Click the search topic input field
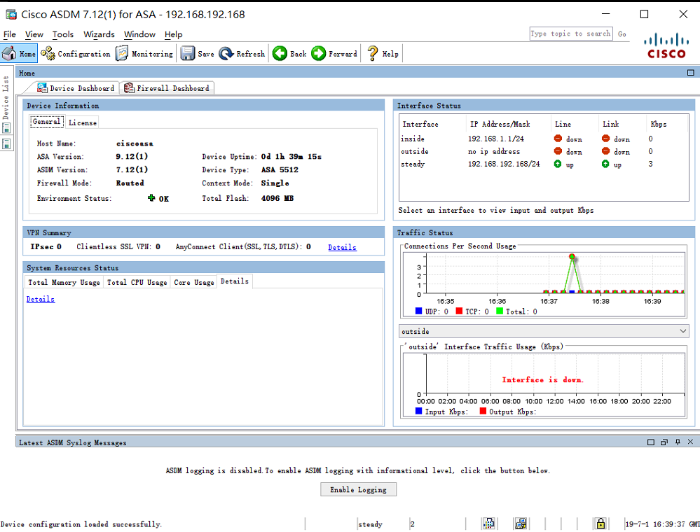700x532 pixels. coord(570,34)
